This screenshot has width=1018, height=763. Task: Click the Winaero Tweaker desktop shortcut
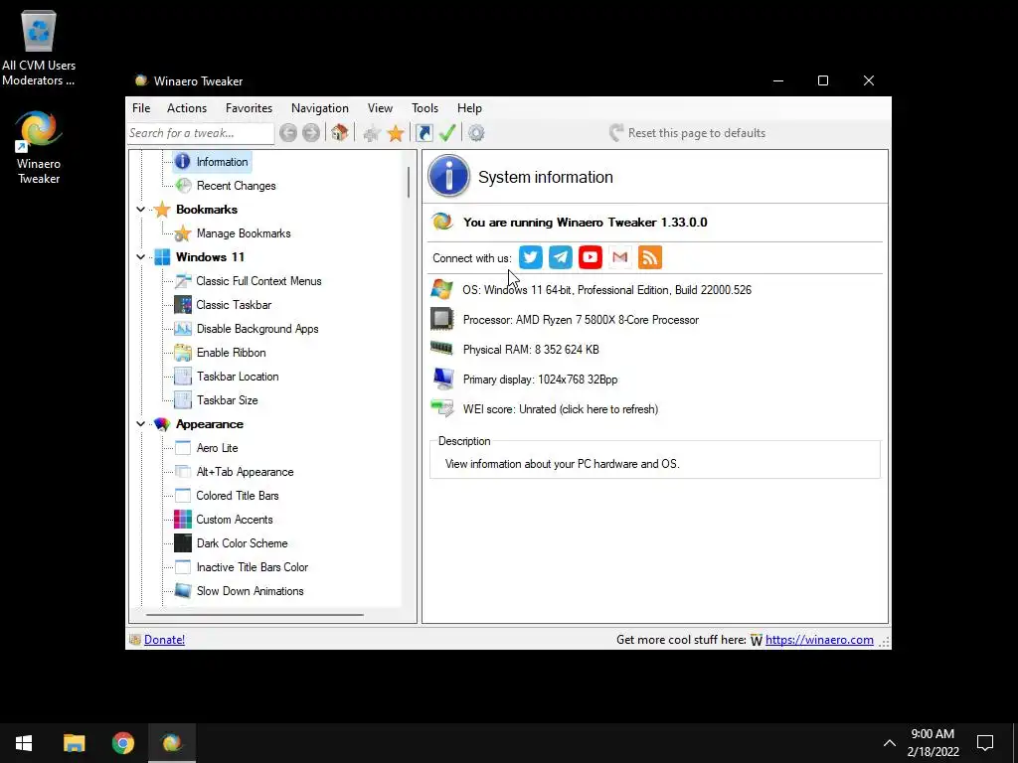(x=39, y=148)
